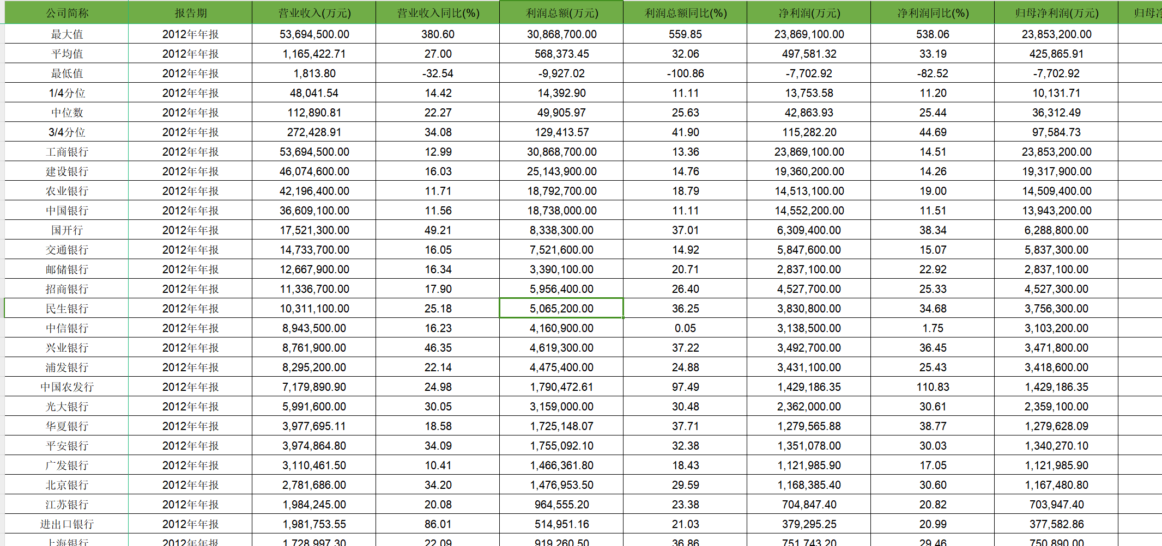Select 利润总额 cell 4,619,300.00 for 兴业银行
Screen dimensions: 1162x546
561,347
